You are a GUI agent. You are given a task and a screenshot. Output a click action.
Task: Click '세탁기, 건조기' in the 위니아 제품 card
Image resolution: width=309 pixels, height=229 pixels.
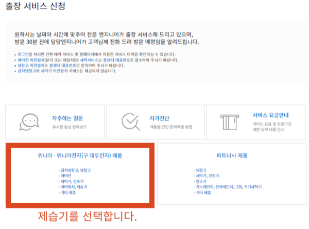point(71,181)
